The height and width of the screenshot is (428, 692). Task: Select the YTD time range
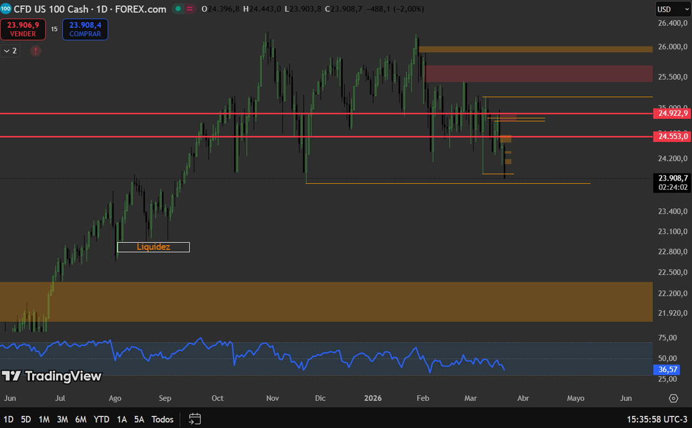[x=102, y=419]
